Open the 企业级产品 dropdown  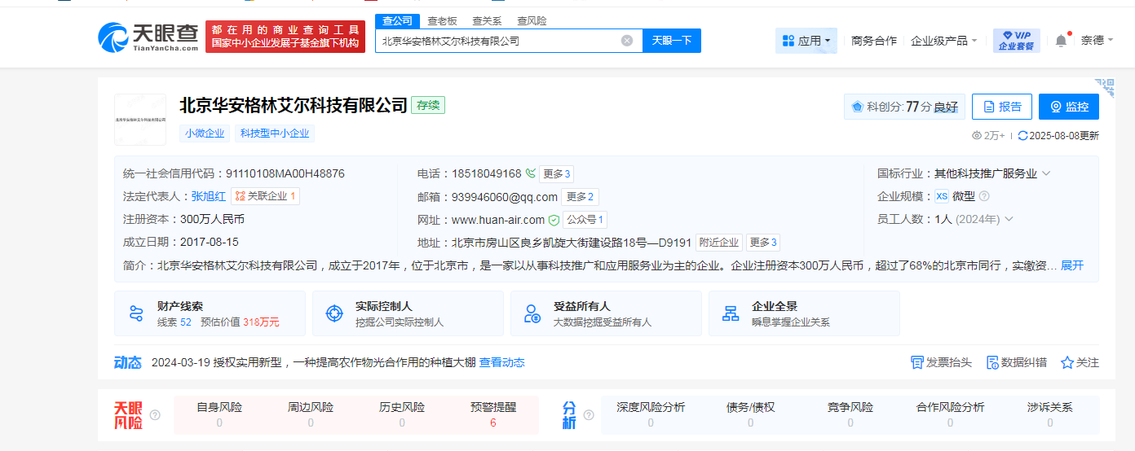click(x=943, y=41)
